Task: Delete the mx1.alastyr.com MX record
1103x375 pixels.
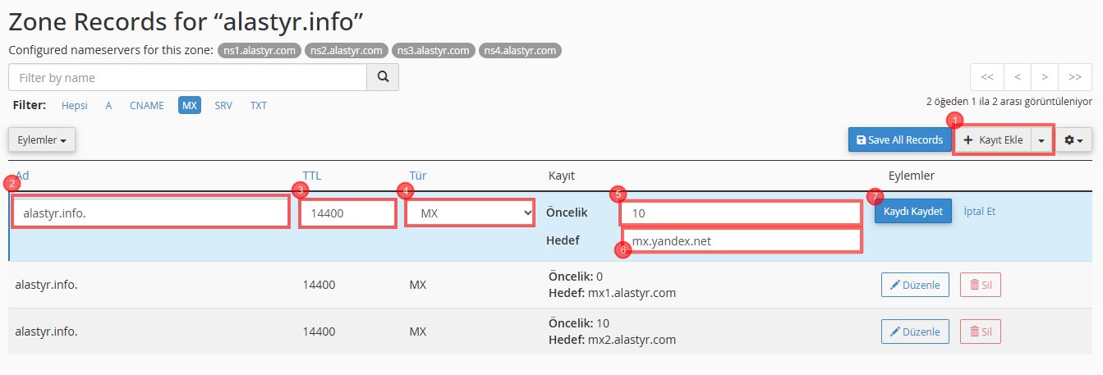Action: [980, 285]
